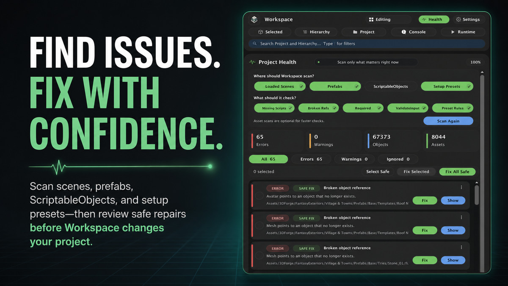
Task: Fix the Avatar broken reference issue
Action: point(425,200)
